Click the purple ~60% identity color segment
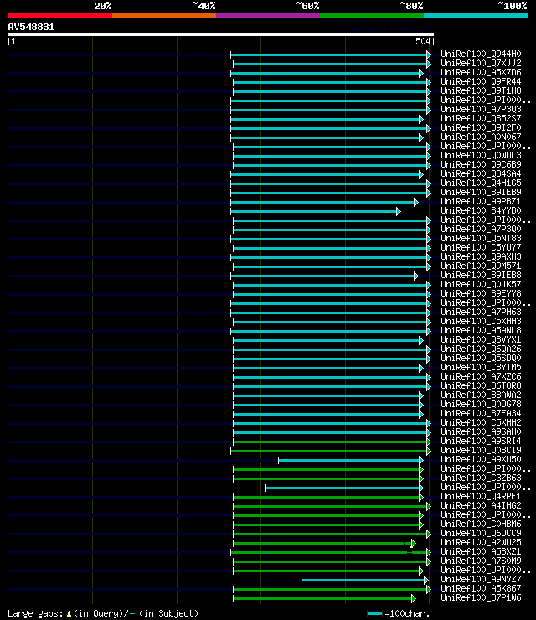This screenshot has width=536, height=620. tap(268, 15)
